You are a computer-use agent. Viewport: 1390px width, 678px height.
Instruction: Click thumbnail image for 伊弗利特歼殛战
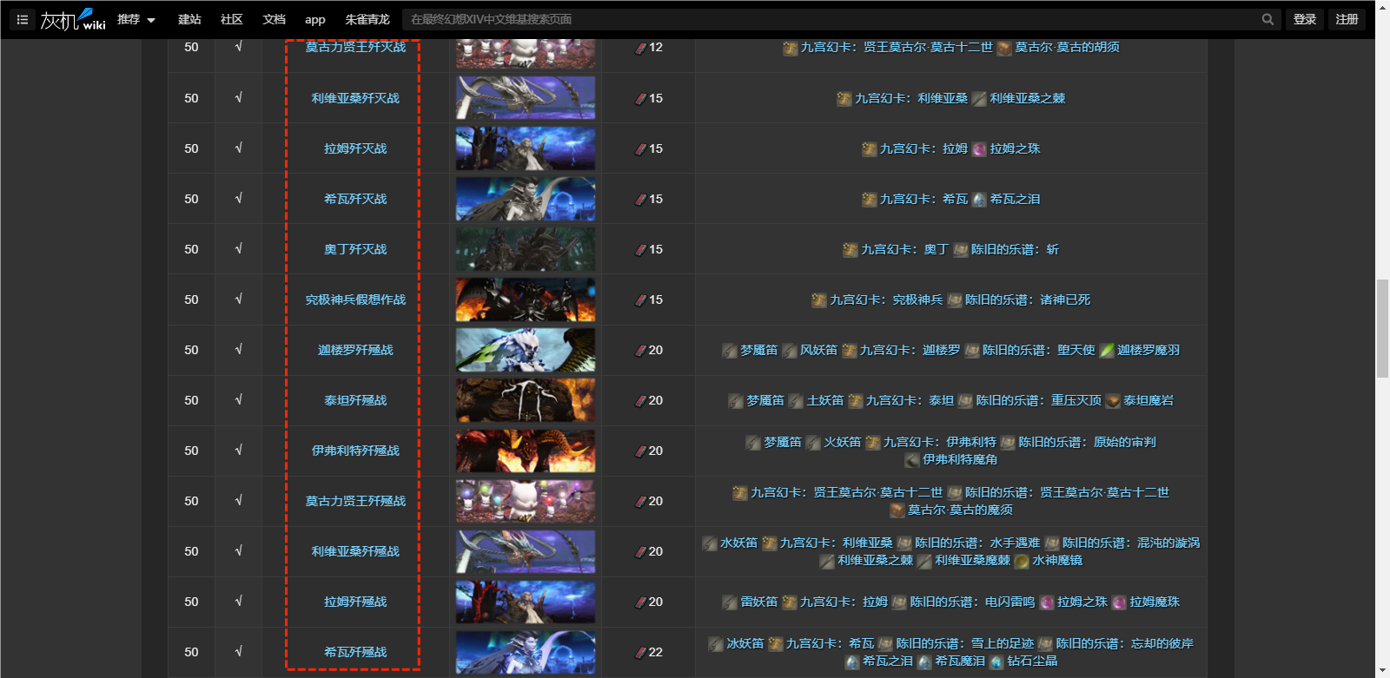526,450
